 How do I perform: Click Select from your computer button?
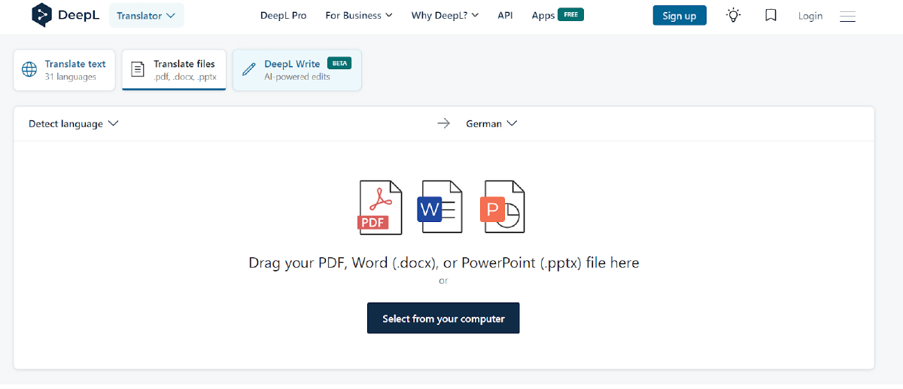click(x=443, y=318)
